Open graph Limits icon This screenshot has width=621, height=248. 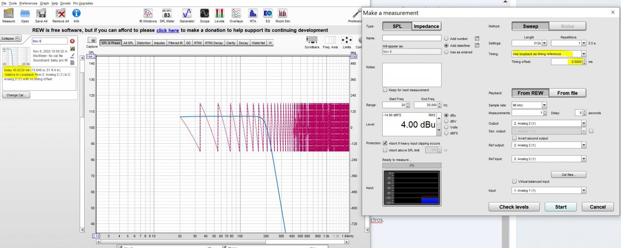point(347,40)
